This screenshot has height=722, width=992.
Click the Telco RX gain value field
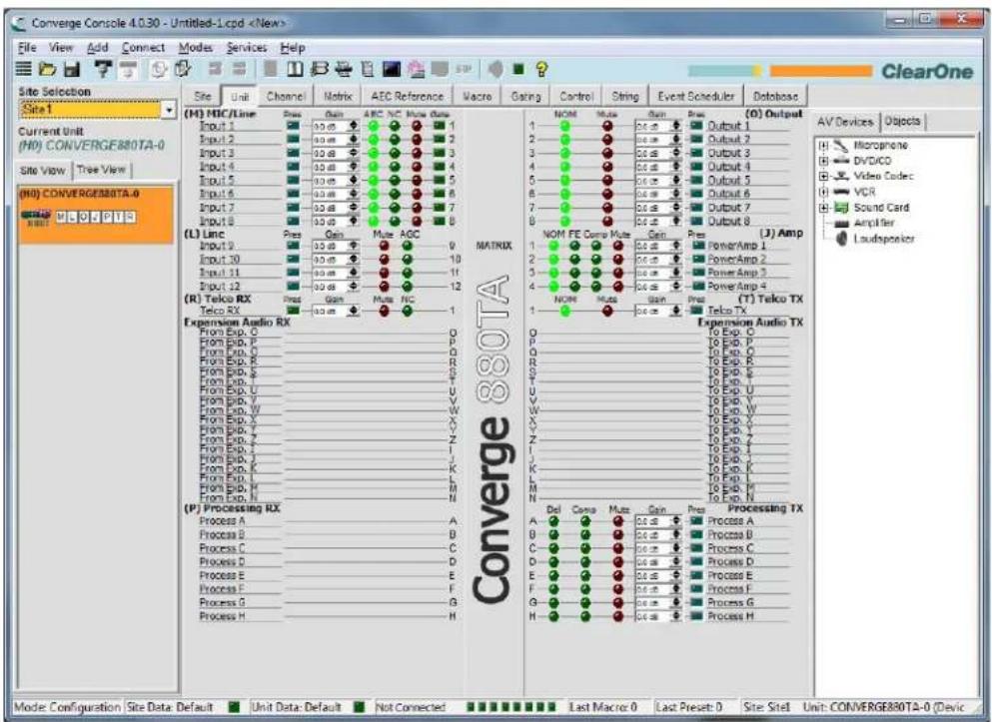click(x=330, y=311)
